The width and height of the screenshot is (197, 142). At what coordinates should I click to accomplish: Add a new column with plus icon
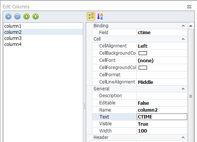(8, 16)
